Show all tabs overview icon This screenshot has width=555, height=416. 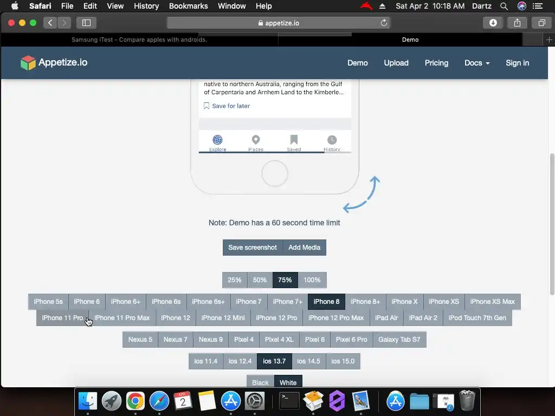click(541, 23)
